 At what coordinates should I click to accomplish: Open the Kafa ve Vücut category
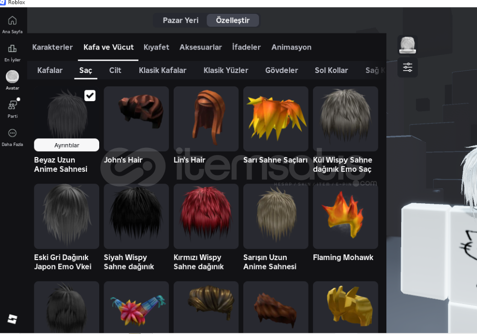(x=108, y=47)
